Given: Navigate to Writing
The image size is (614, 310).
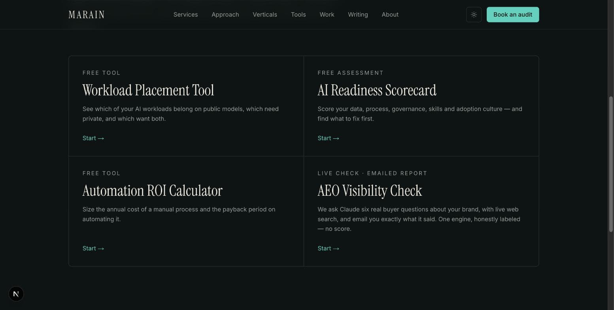Looking at the screenshot, I should (x=358, y=15).
